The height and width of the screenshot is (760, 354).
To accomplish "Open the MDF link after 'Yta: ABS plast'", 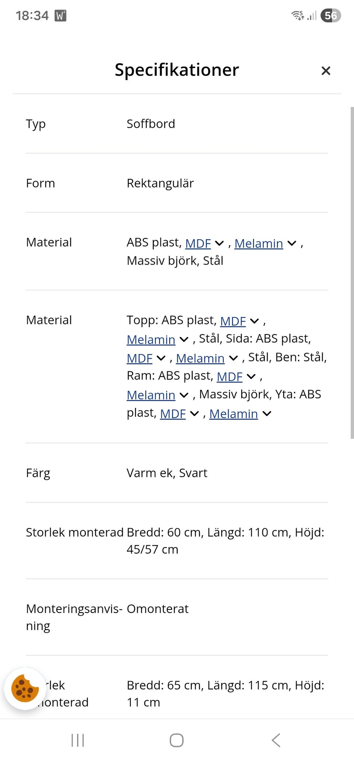I will point(173,414).
